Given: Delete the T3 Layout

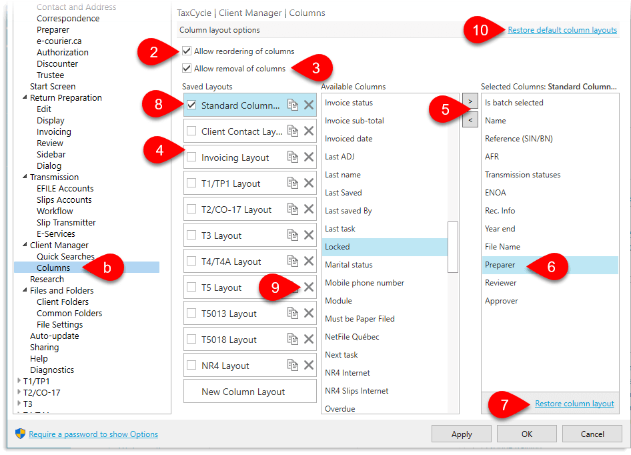Looking at the screenshot, I should [x=309, y=235].
